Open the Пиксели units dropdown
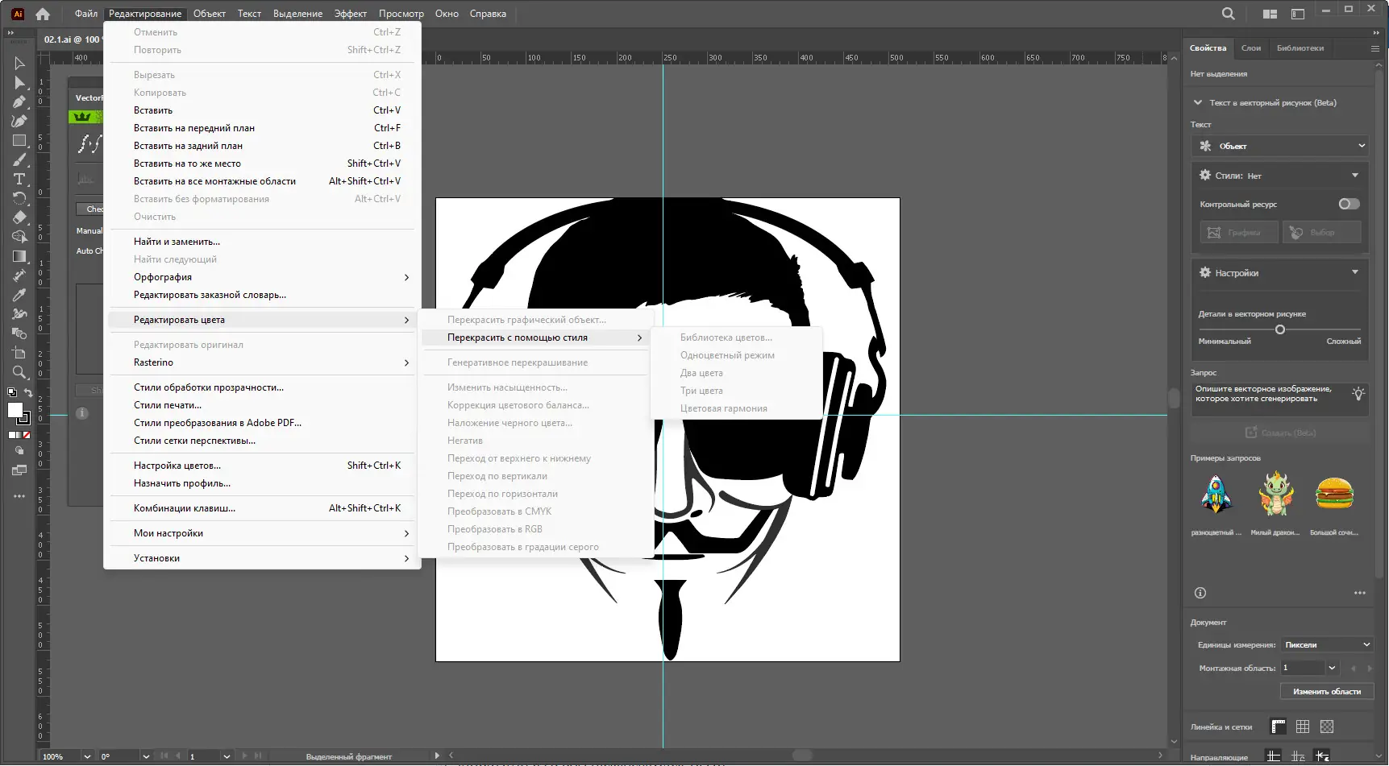This screenshot has height=766, width=1389. [x=1326, y=644]
